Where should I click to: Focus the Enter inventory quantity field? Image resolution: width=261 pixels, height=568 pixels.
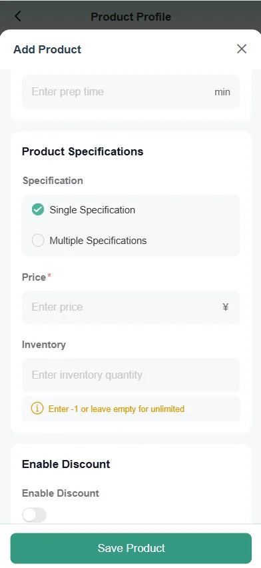point(130,375)
